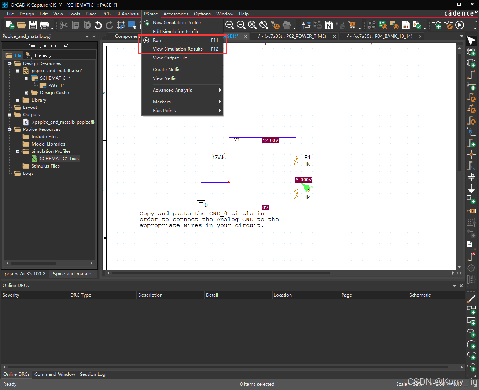The height and width of the screenshot is (390, 479).
Task: Select the No Connect tool
Action: (472, 256)
